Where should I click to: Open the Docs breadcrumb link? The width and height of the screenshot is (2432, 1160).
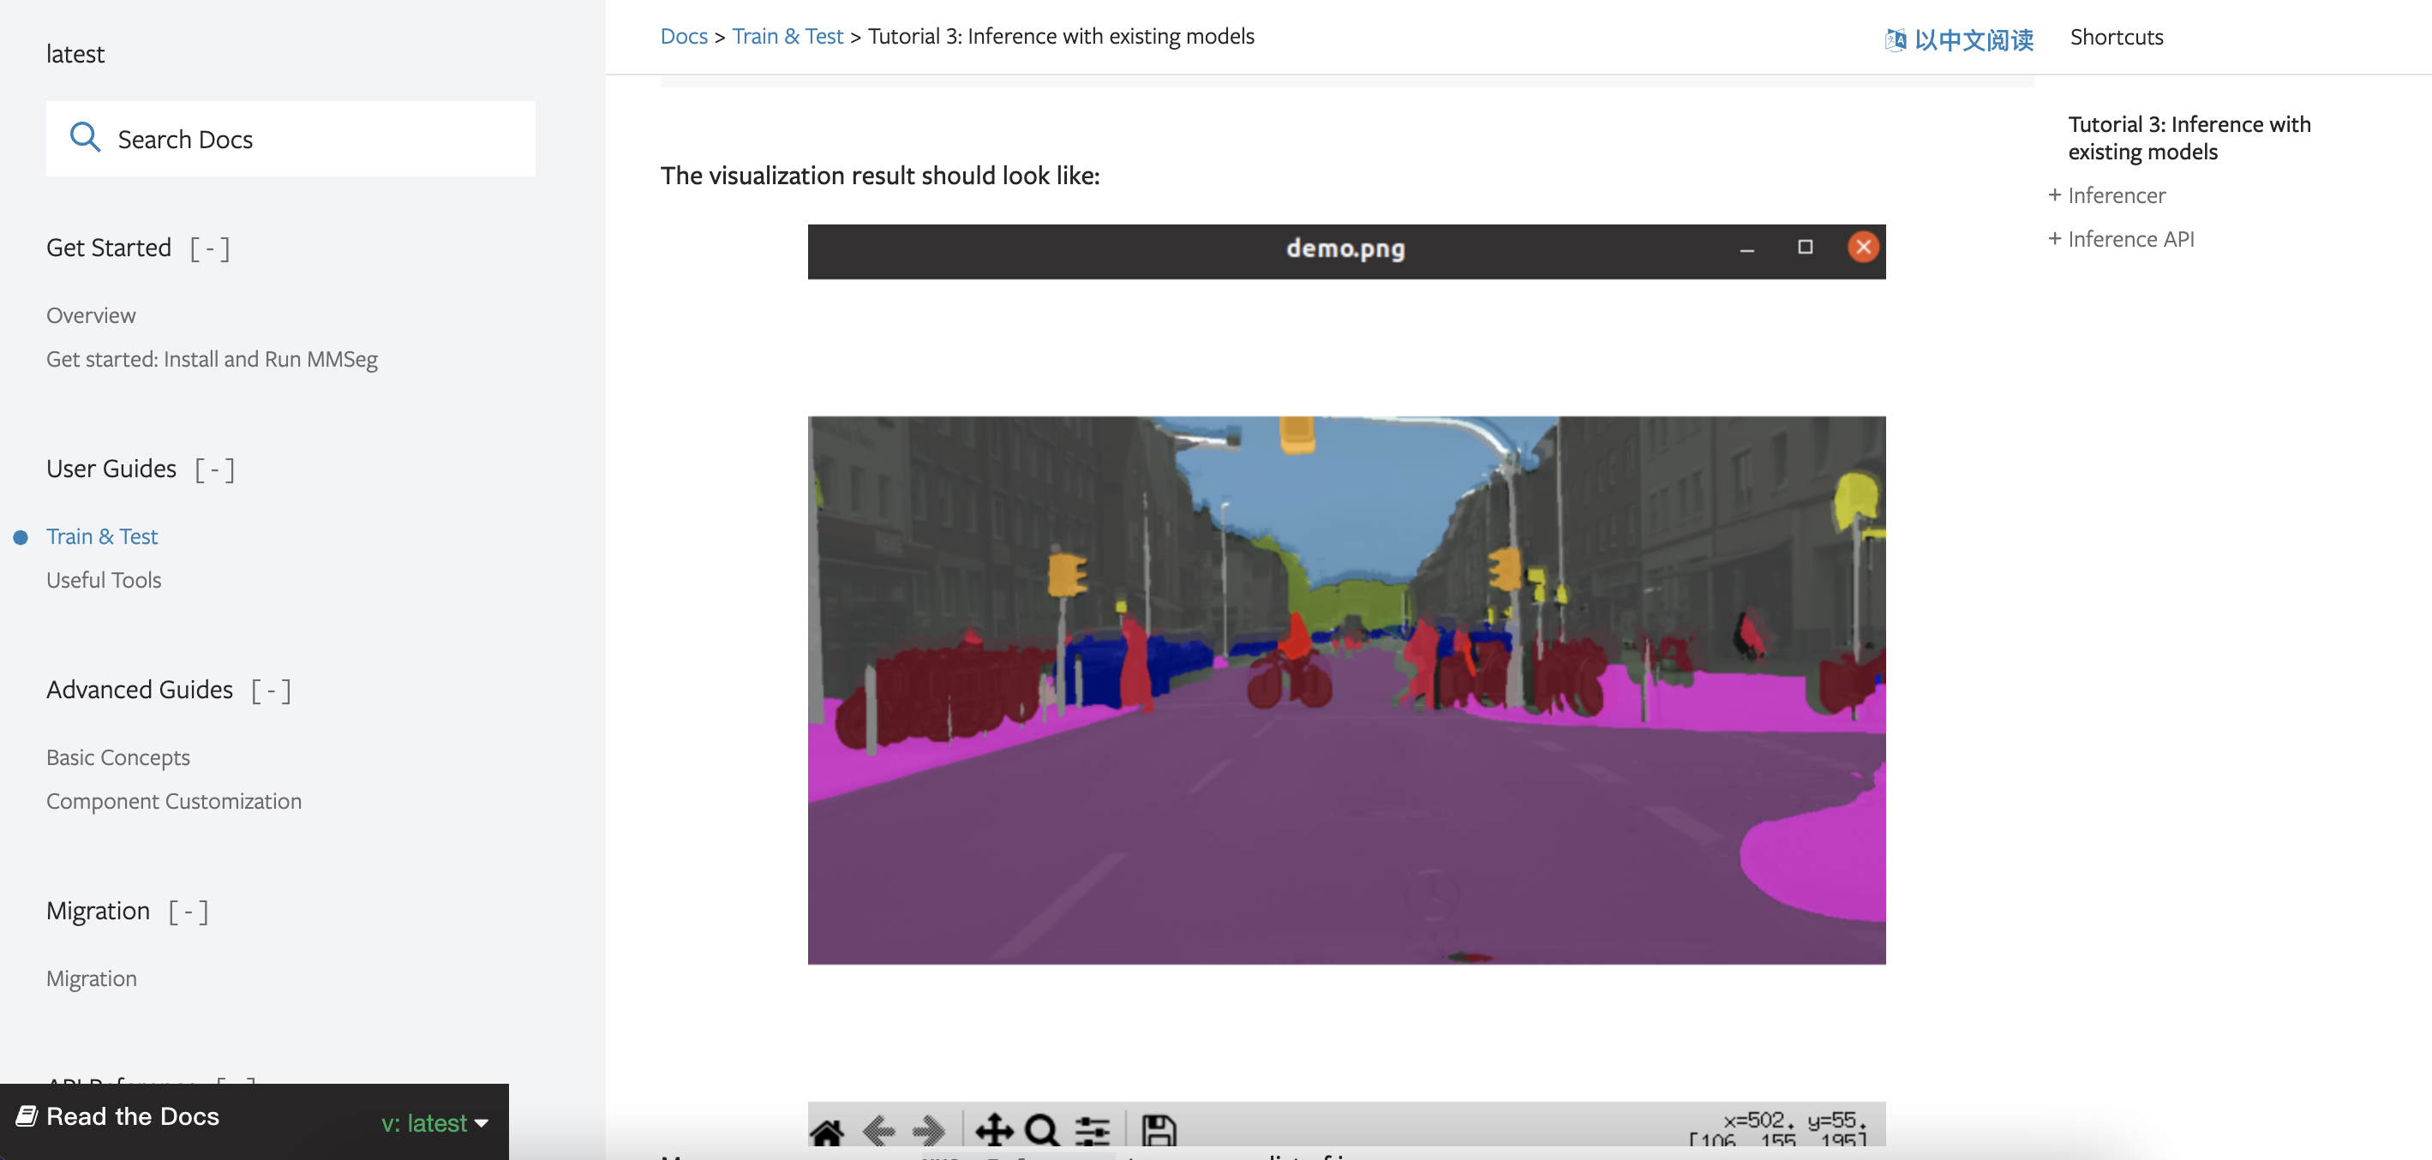coord(684,36)
